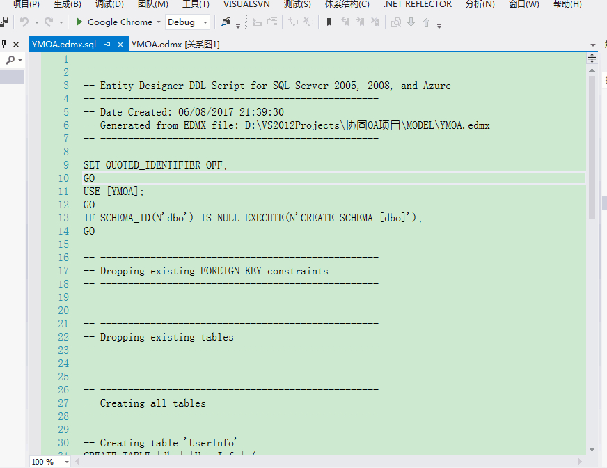
Task: Open browser selection dropdown beside Google Chrome
Action: click(x=159, y=22)
